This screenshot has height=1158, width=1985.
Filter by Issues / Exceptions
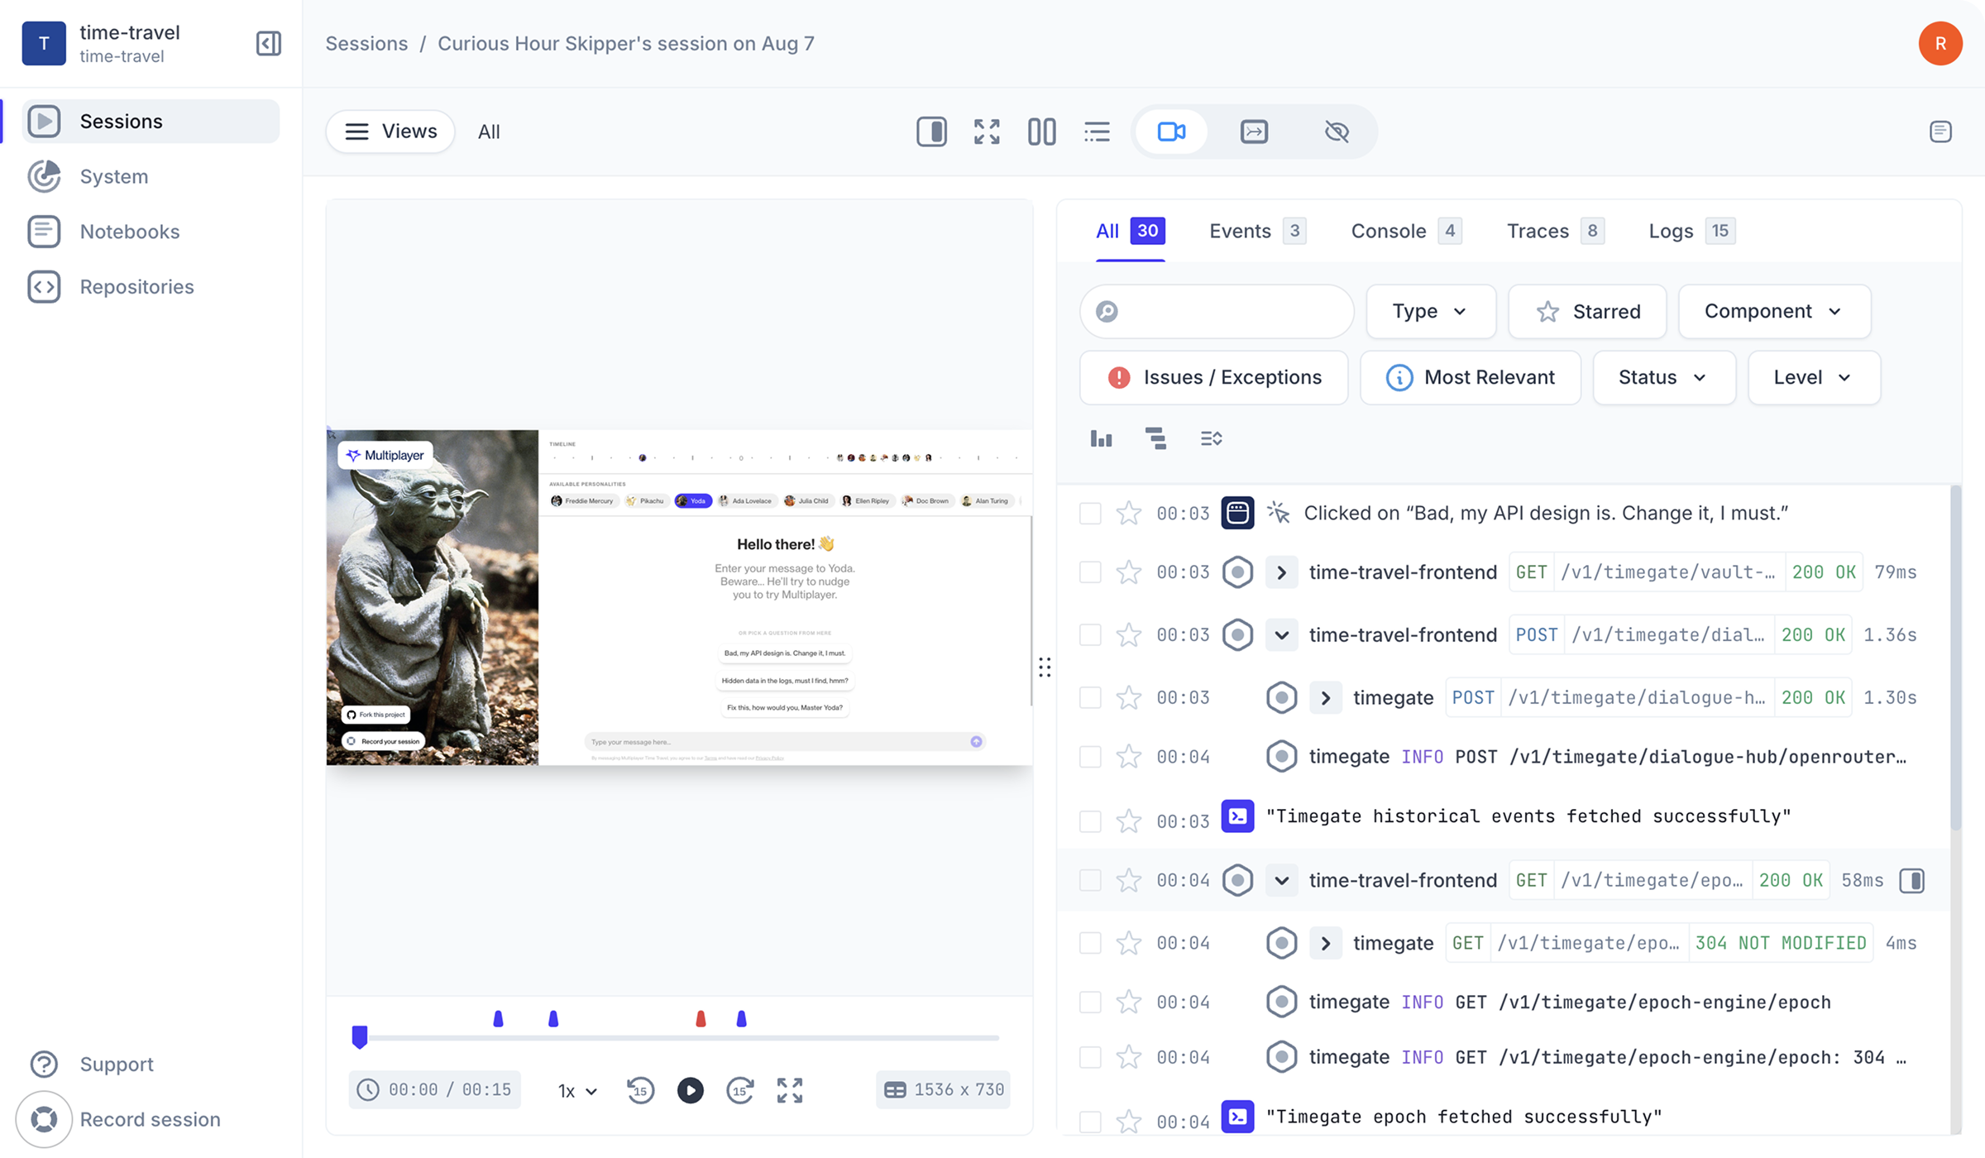(1213, 378)
